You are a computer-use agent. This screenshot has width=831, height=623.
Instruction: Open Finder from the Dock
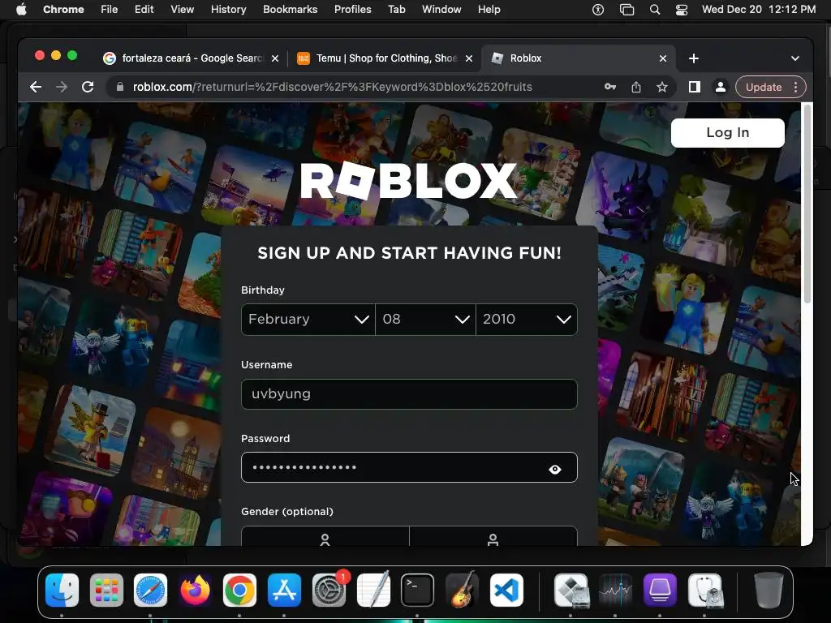coord(62,591)
